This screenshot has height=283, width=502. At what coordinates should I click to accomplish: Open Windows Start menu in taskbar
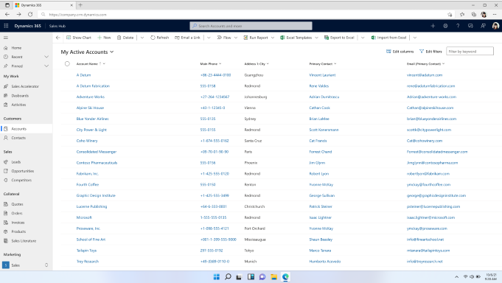click(x=217, y=276)
